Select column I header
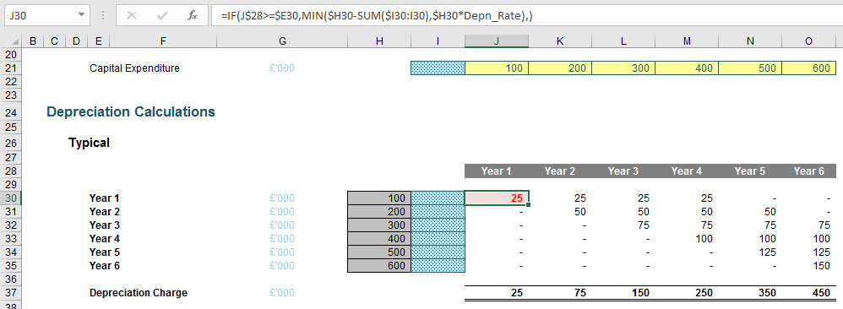843x309 pixels. [x=438, y=41]
